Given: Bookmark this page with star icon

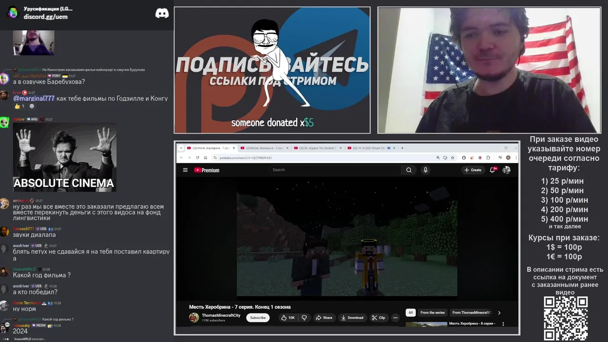Looking at the screenshot, I should coord(452,158).
